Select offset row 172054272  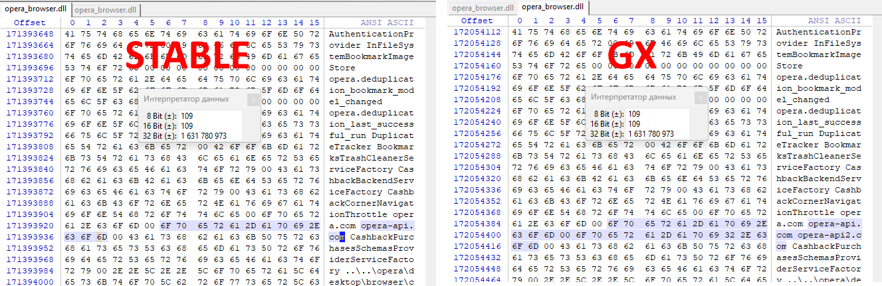(x=477, y=145)
